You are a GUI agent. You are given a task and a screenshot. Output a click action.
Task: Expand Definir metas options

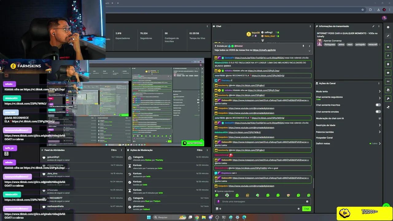379,143
